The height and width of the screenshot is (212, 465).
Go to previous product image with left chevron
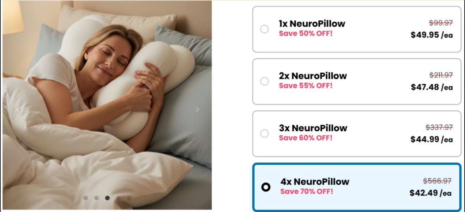[17, 110]
